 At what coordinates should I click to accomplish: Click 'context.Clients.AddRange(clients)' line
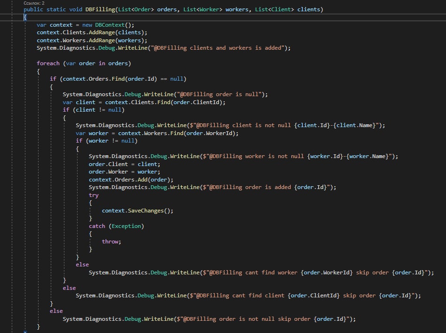tap(92, 33)
